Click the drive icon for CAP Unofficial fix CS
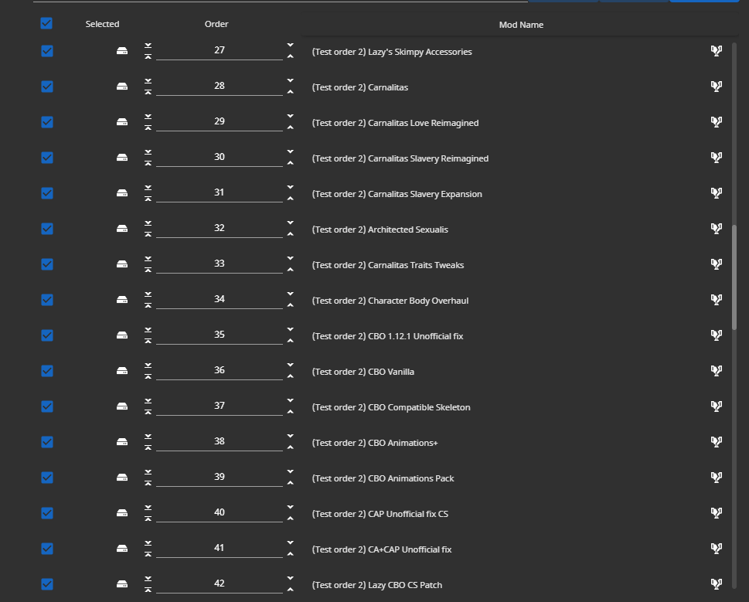Screen dimensions: 749x602 (122, 512)
